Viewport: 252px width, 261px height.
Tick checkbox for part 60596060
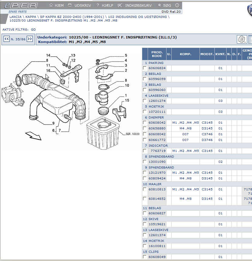click(x=145, y=90)
